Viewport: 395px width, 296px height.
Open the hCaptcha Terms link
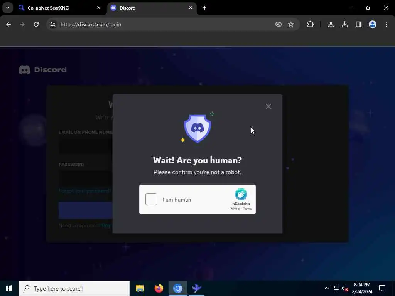247,209
